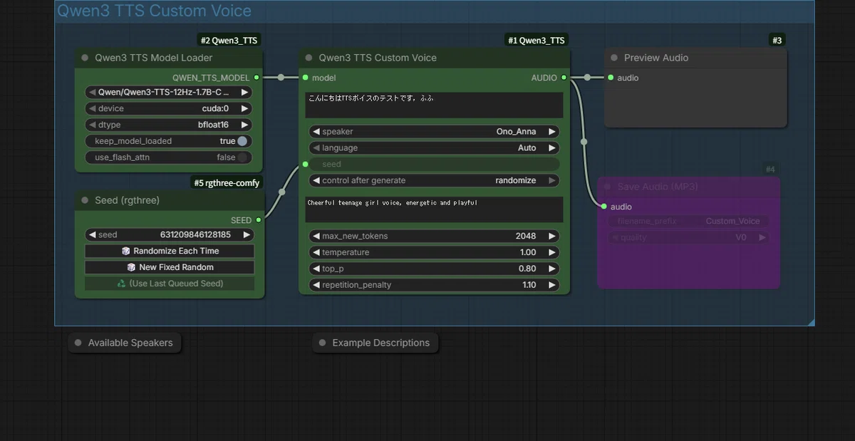Click the seed input connector on Custom Voice
The image size is (855, 441).
(x=306, y=164)
